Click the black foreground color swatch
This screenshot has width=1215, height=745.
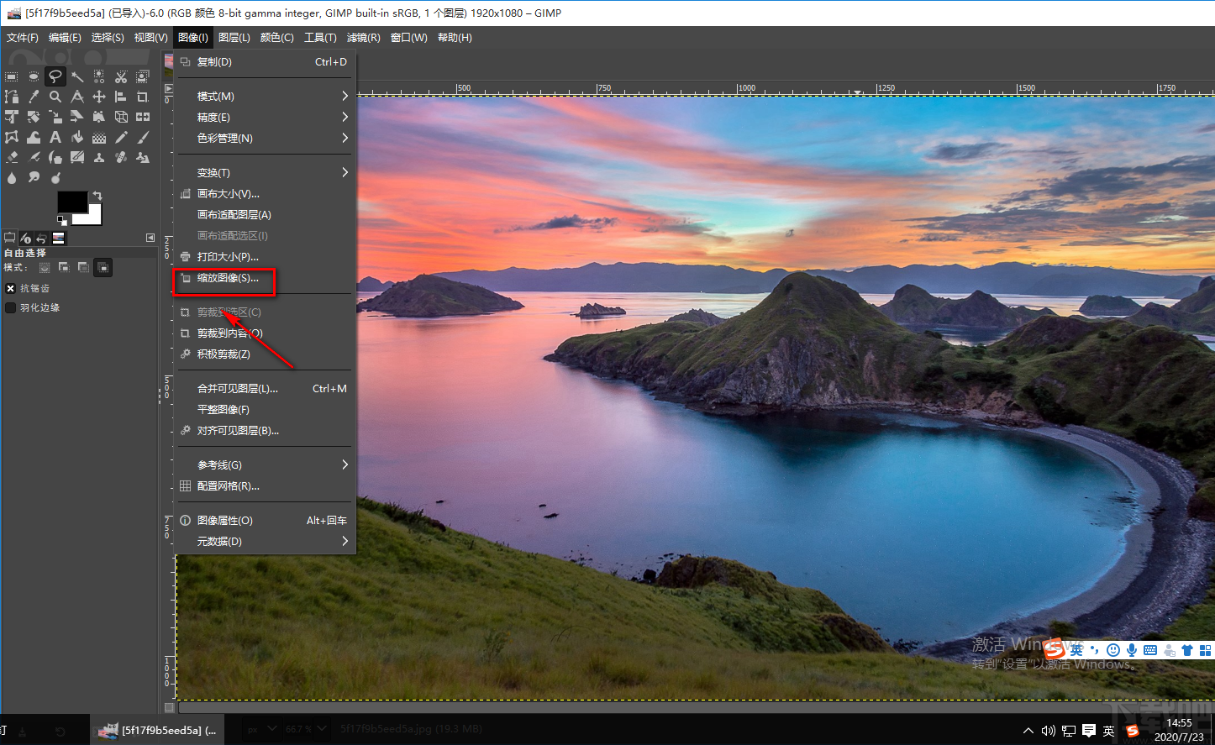point(71,202)
